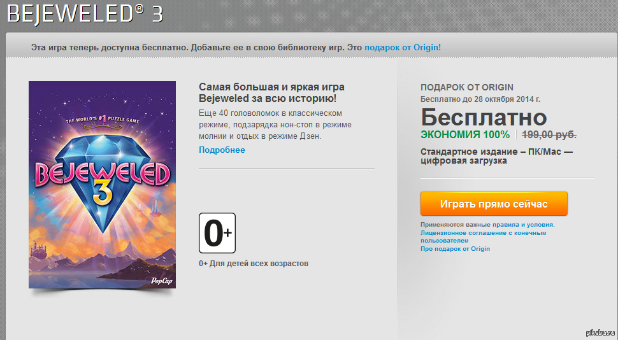Click the large Бесплатно price text
This screenshot has width=618, height=340.
484,117
